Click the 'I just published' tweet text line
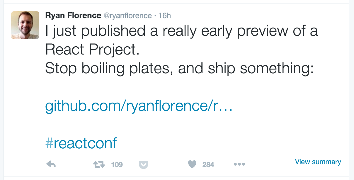 pos(181,31)
